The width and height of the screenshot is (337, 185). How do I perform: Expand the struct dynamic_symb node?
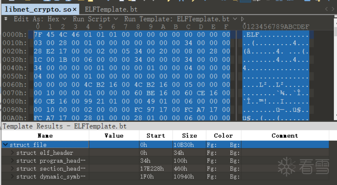click(13, 177)
